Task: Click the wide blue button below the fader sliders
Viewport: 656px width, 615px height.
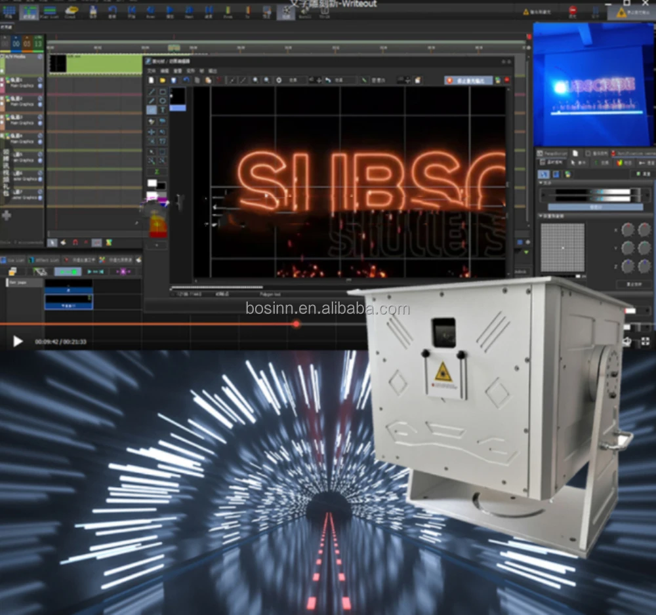Action: point(595,207)
